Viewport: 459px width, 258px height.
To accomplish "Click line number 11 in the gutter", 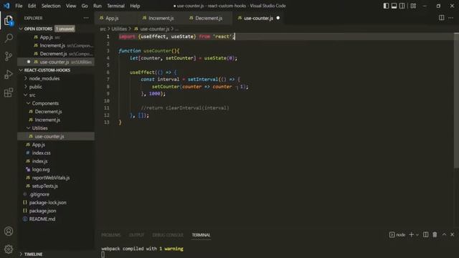I will click(x=107, y=108).
